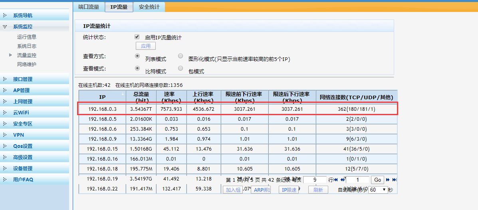Click the rows-per-page input field
The image size is (478, 210).
tap(315, 180)
